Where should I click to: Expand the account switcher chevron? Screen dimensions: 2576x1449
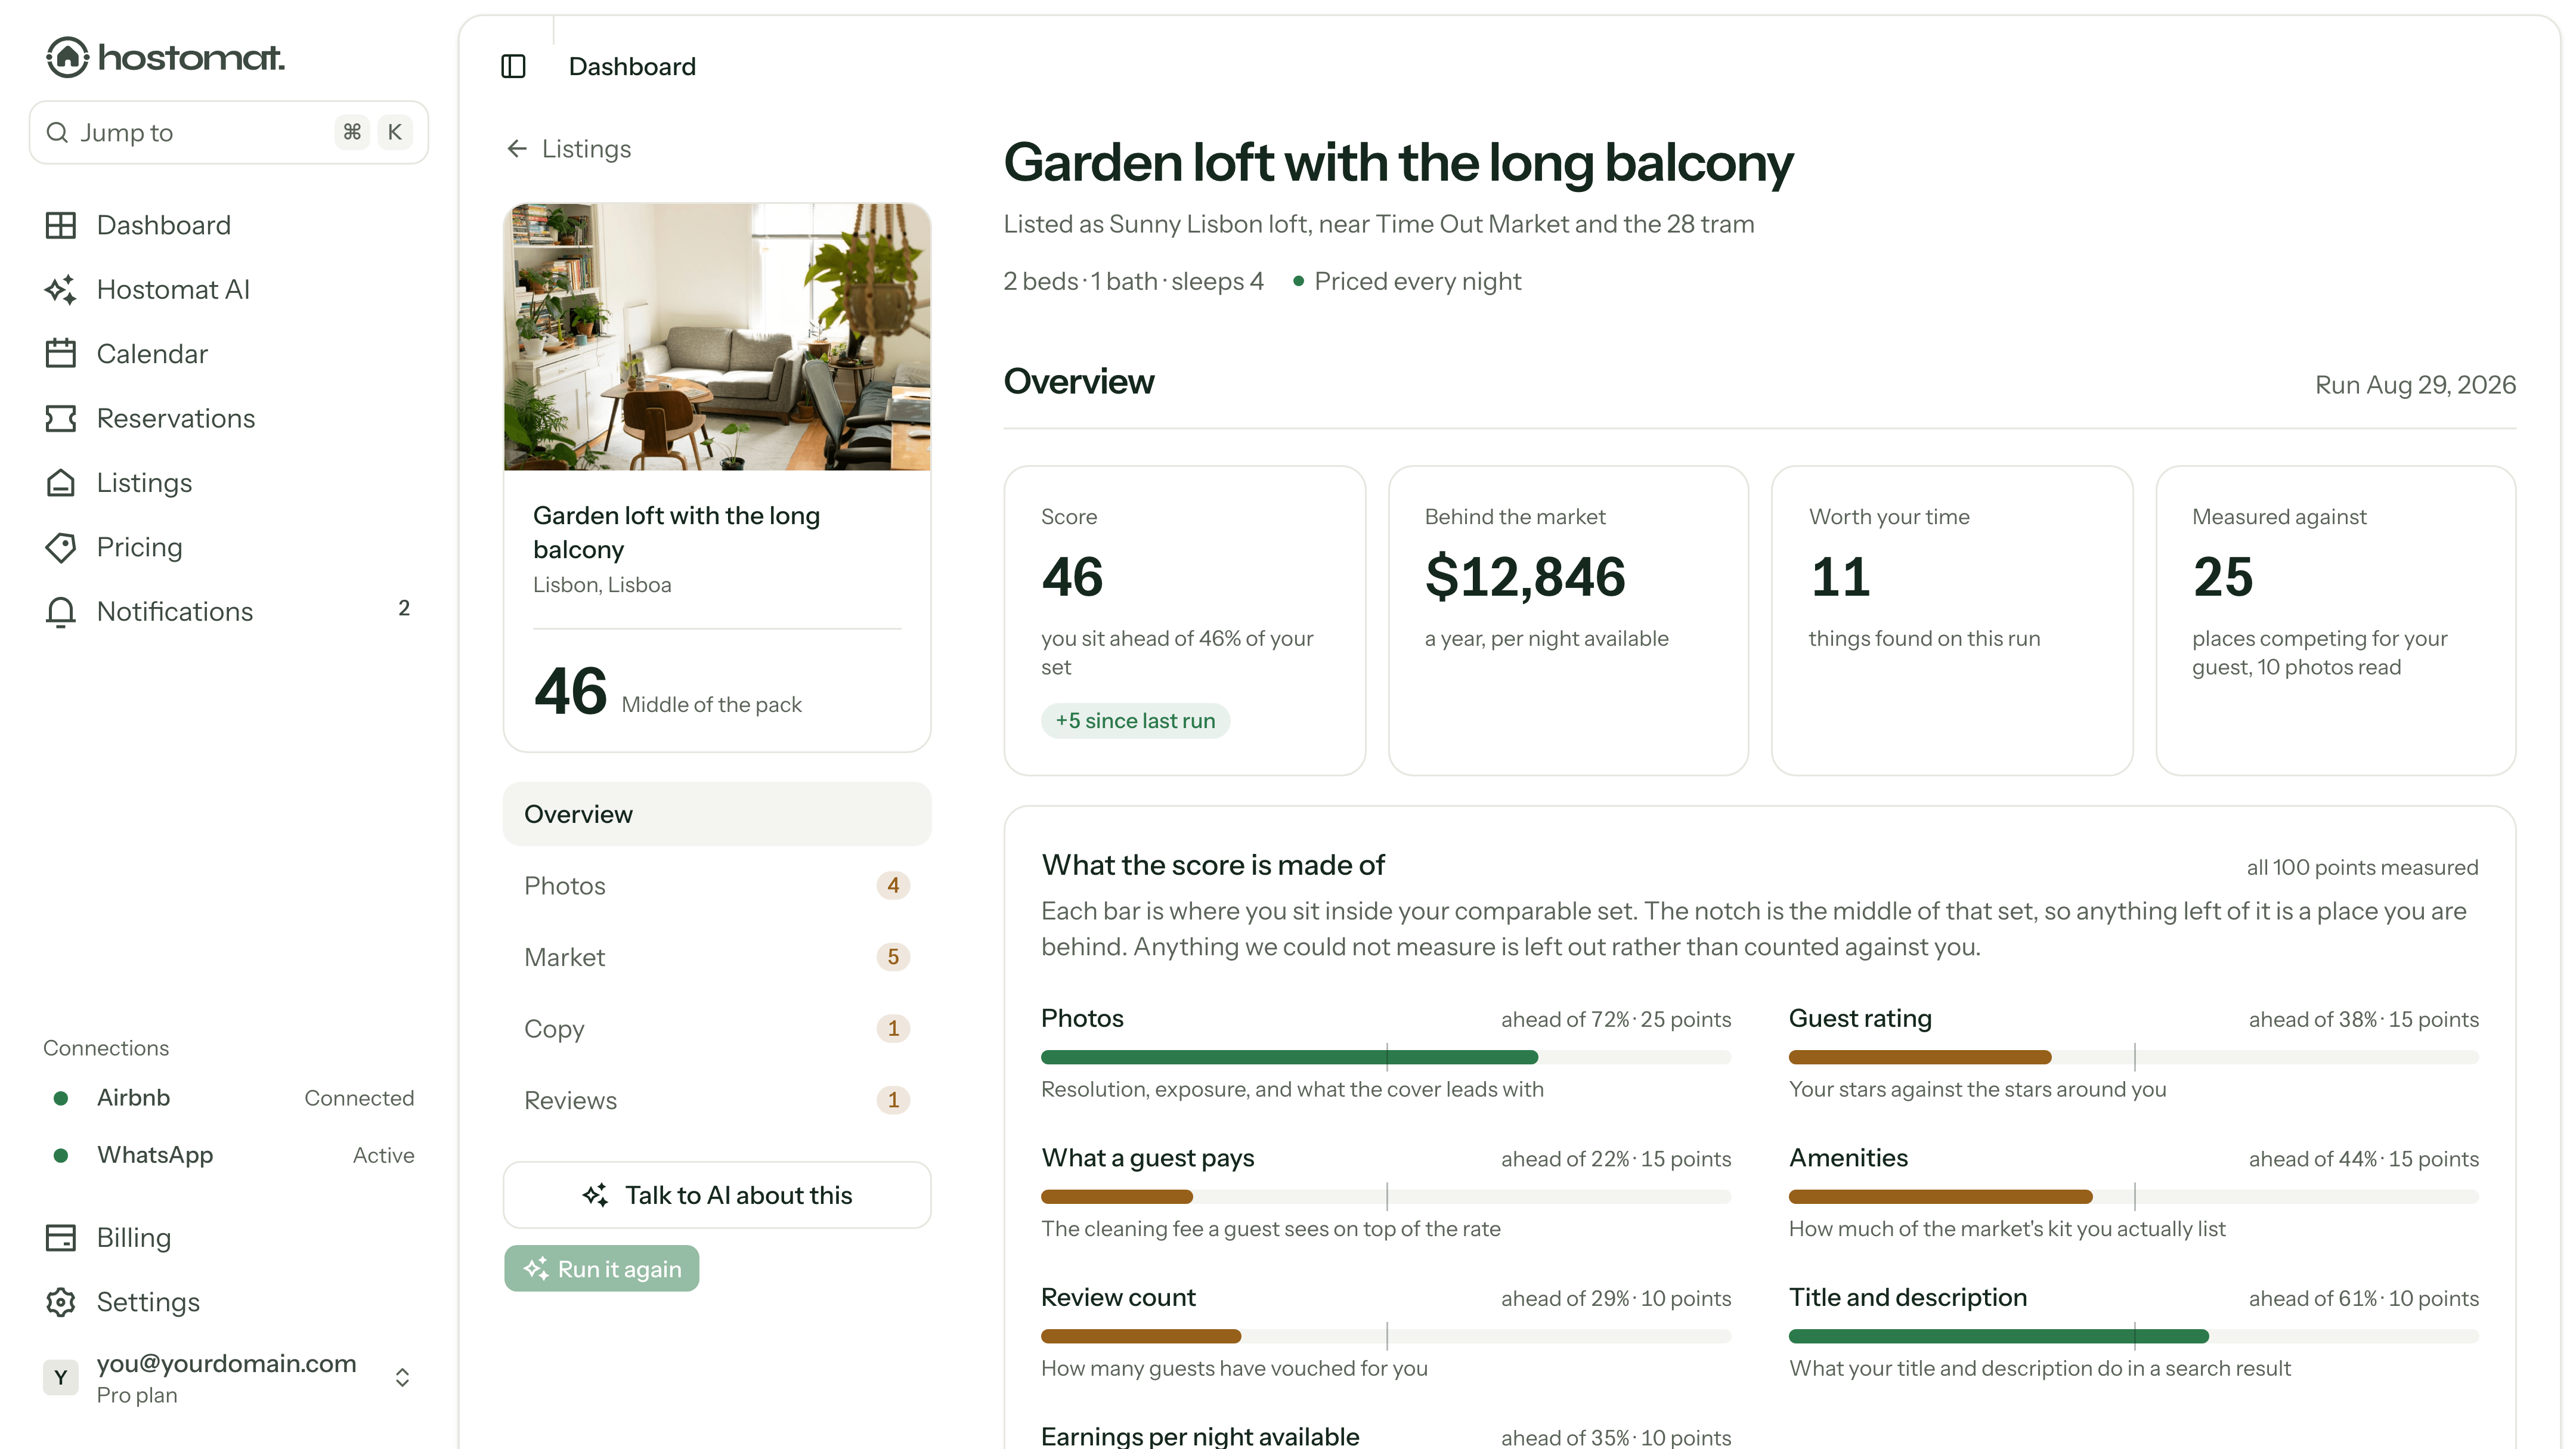pyautogui.click(x=402, y=1377)
